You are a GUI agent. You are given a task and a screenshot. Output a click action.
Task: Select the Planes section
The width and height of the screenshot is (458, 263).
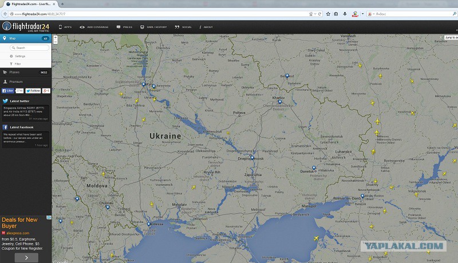(x=26, y=72)
